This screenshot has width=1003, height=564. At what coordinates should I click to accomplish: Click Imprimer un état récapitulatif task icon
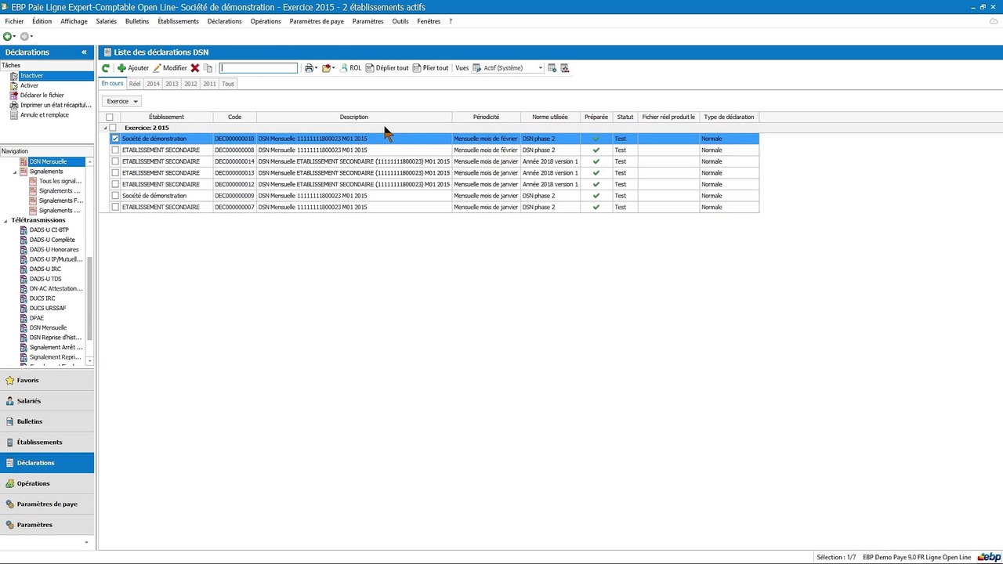pos(14,105)
